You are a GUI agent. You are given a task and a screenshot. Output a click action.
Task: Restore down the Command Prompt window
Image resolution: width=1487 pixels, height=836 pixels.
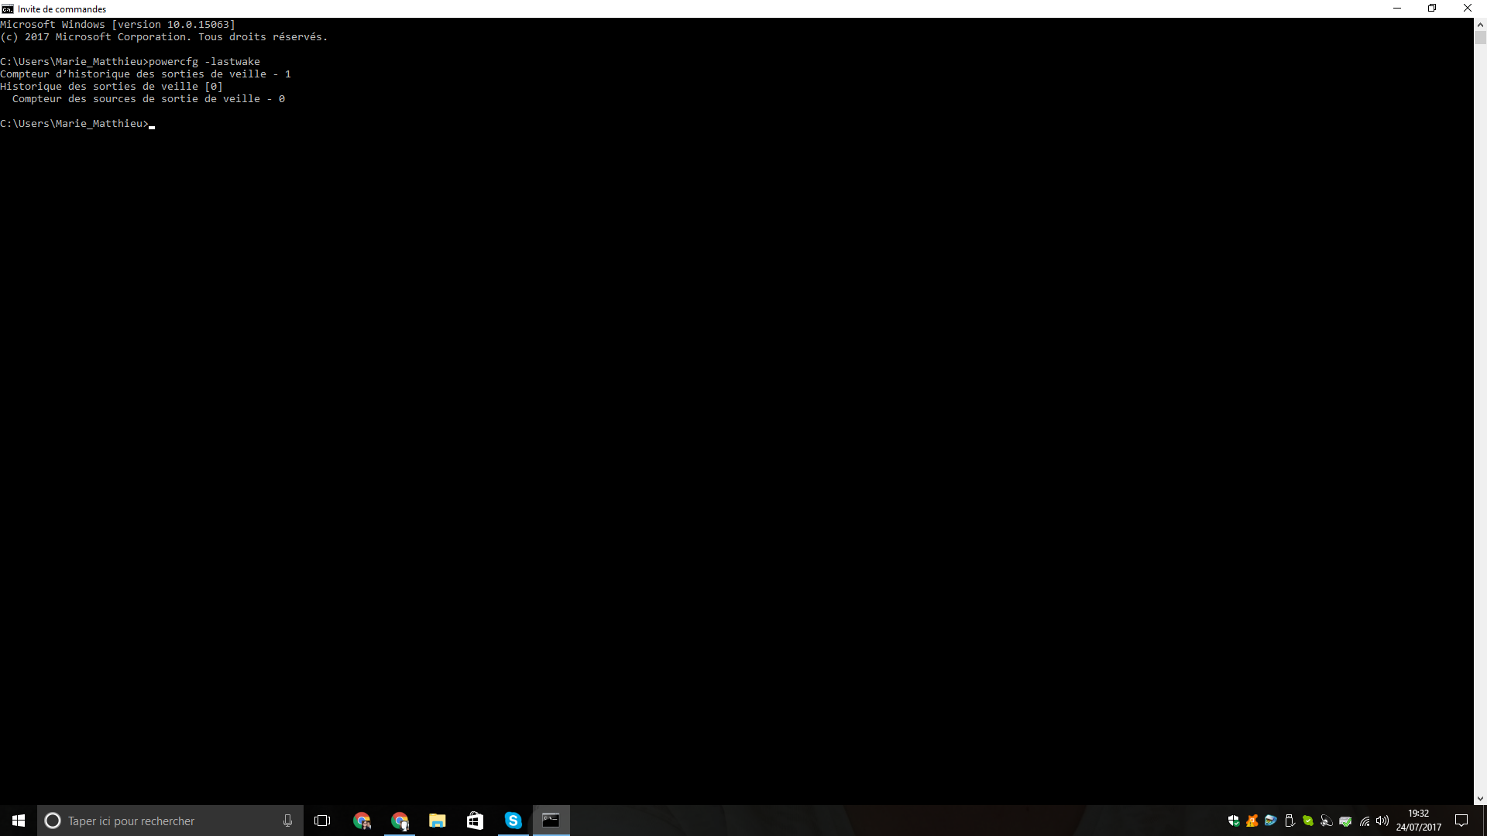coord(1432,9)
